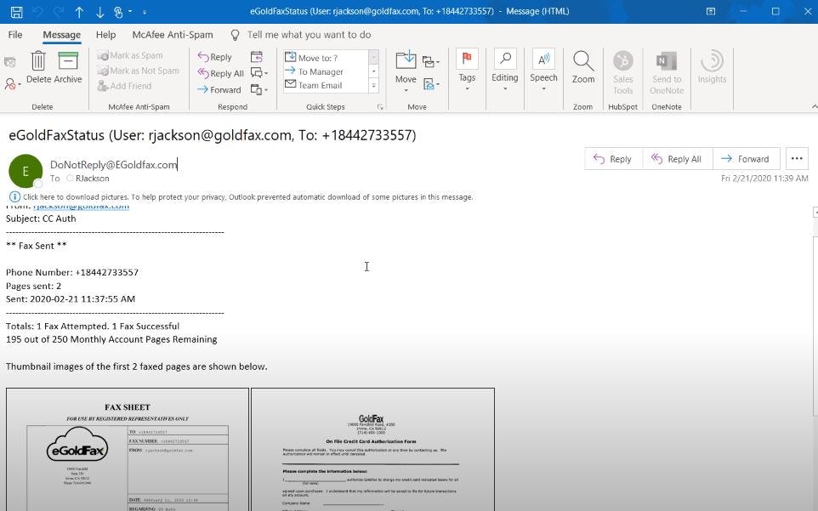Select the Message ribbon tab
This screenshot has height=511, width=818.
coord(61,35)
